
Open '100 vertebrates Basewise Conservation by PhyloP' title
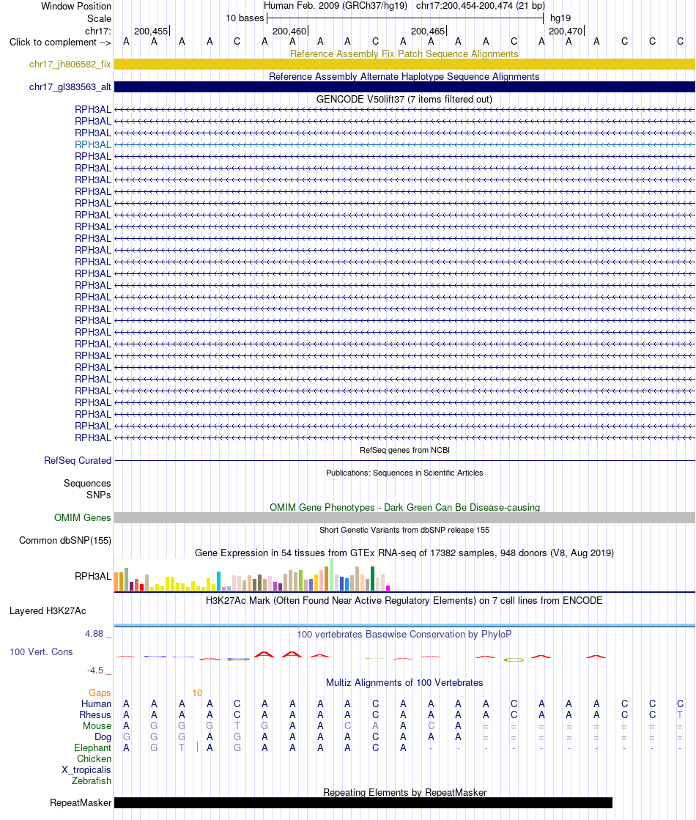click(404, 634)
